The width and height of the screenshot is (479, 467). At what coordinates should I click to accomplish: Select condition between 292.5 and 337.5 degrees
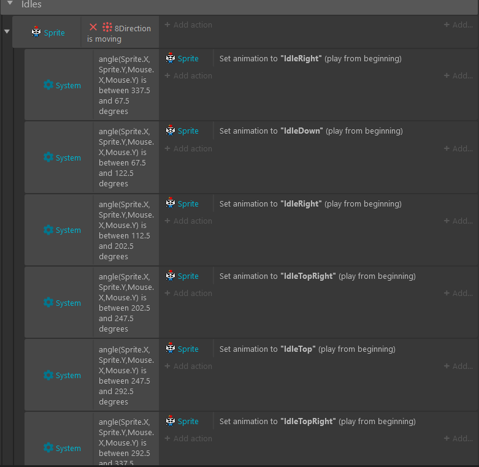[x=126, y=442]
